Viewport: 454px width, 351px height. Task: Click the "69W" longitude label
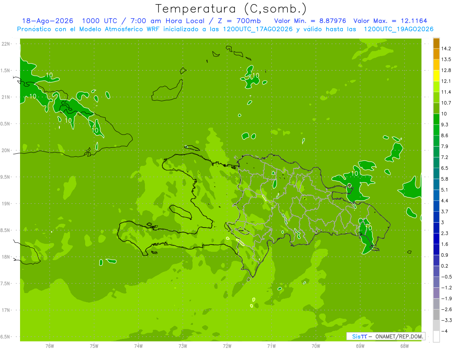(360, 346)
